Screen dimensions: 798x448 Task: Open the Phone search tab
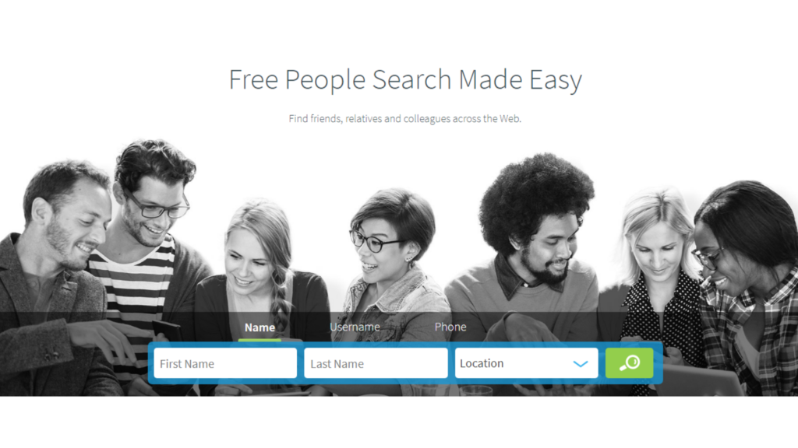[x=450, y=327]
